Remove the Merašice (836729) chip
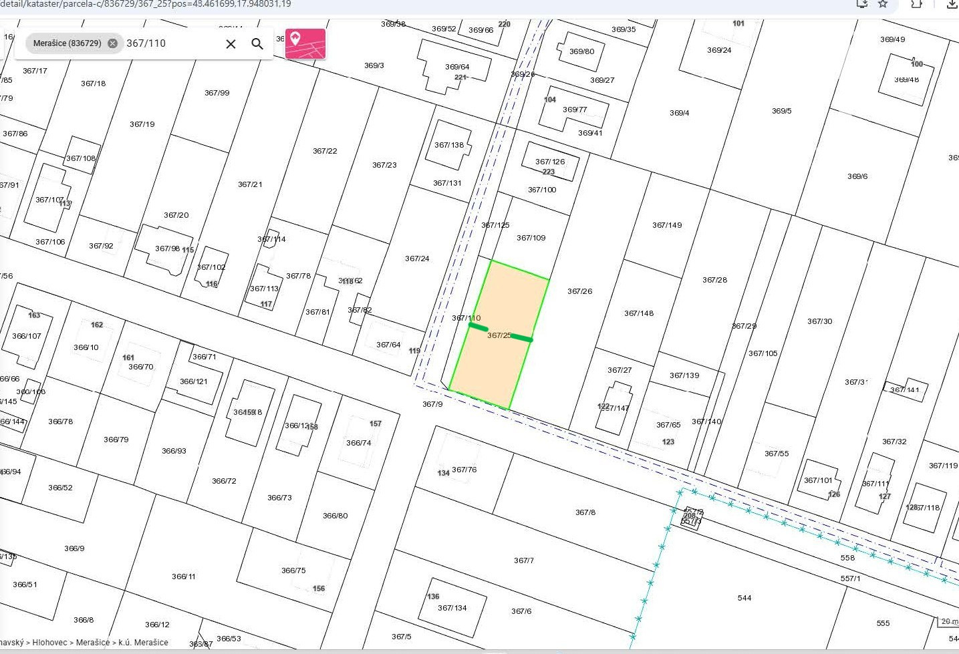Image resolution: width=959 pixels, height=654 pixels. click(112, 43)
